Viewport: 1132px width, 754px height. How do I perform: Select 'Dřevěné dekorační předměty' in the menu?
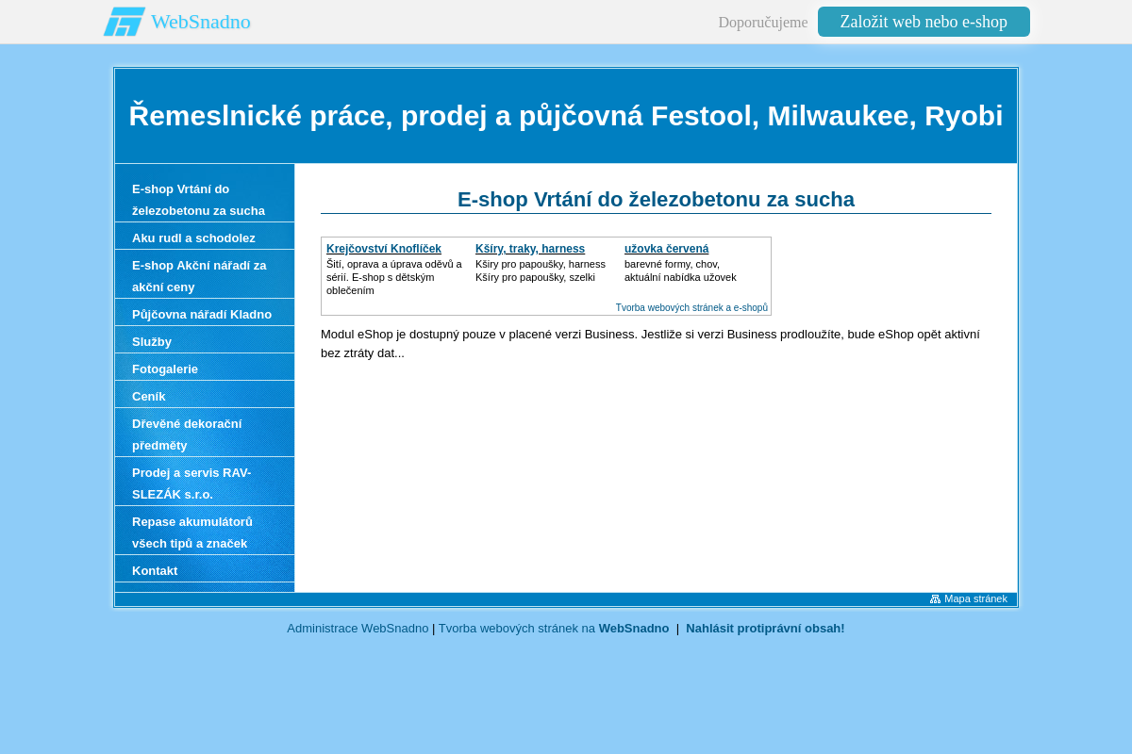pyautogui.click(x=187, y=434)
